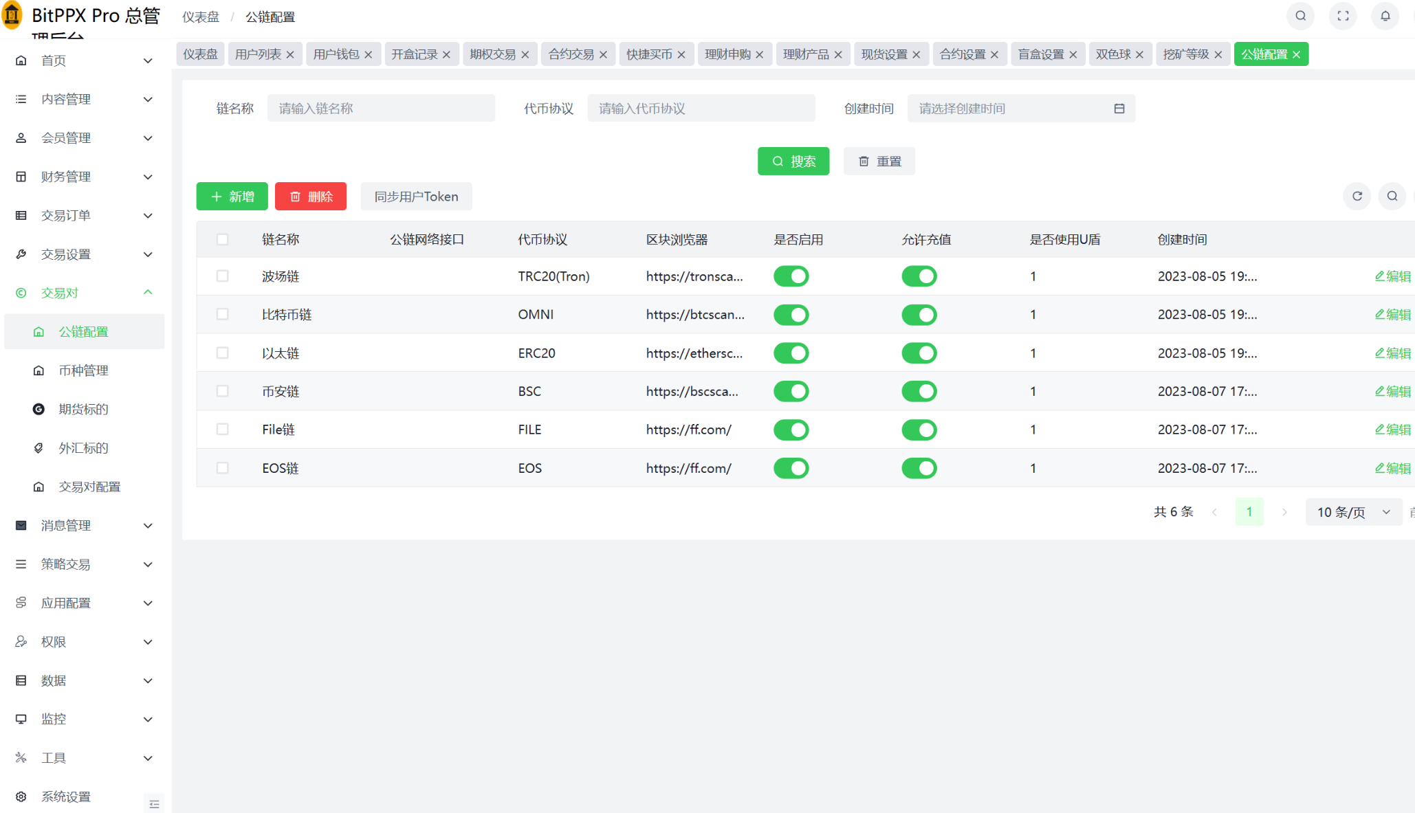
Task: Open the notification bell icon
Action: click(x=1385, y=16)
